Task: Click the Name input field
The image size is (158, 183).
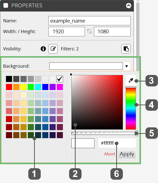Action: (89, 21)
